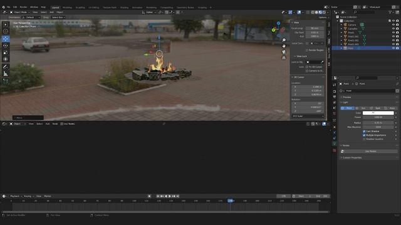The height and width of the screenshot is (225, 401).
Task: Open Object Data light properties tab
Action: pyautogui.click(x=335, y=144)
